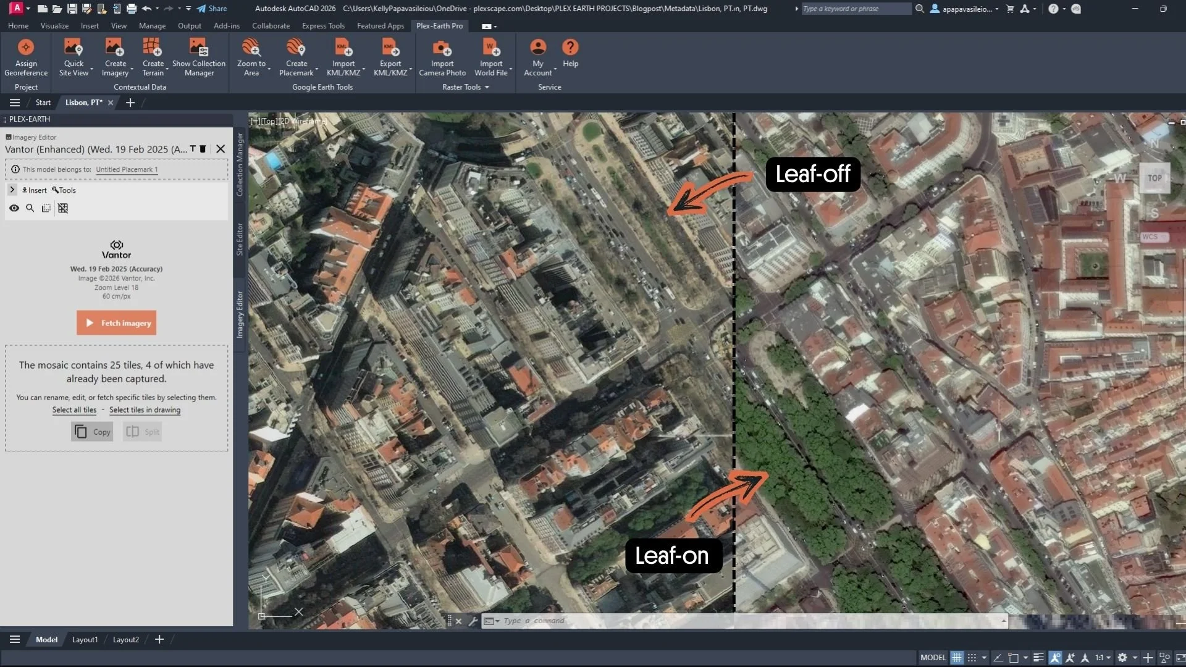Click the Share button in title bar

click(x=212, y=9)
